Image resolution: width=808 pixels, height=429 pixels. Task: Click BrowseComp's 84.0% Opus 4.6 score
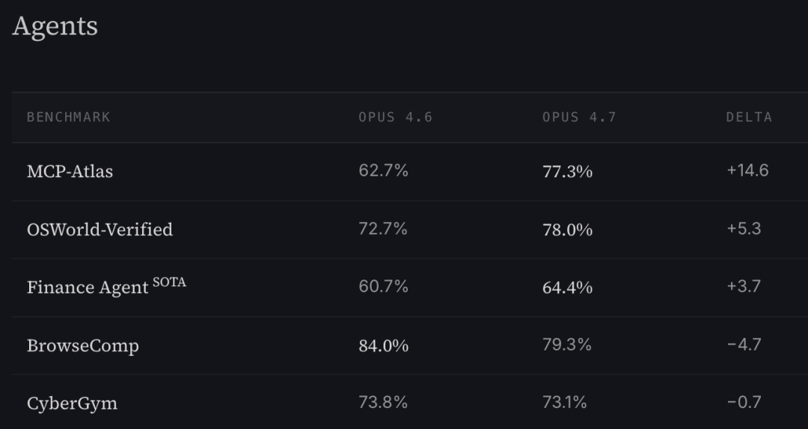(384, 345)
